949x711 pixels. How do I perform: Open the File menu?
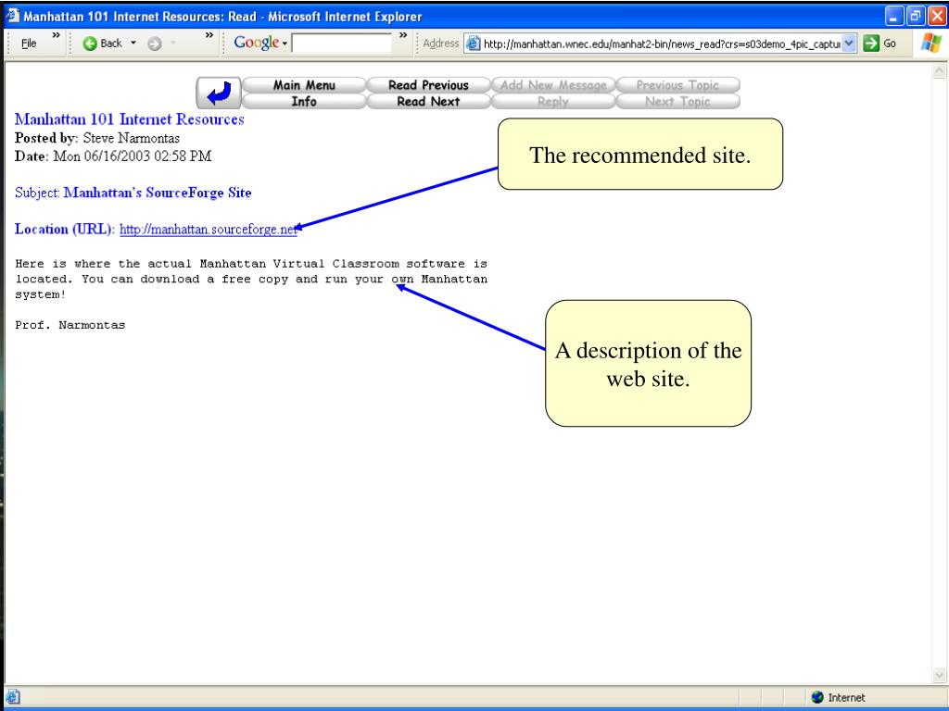(x=29, y=44)
